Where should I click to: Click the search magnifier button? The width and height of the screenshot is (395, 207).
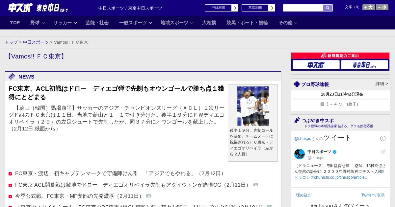[328, 8]
